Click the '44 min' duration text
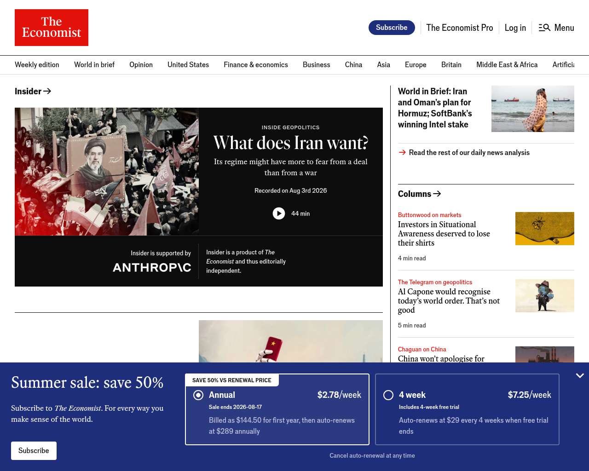This screenshot has width=589, height=471. [300, 213]
